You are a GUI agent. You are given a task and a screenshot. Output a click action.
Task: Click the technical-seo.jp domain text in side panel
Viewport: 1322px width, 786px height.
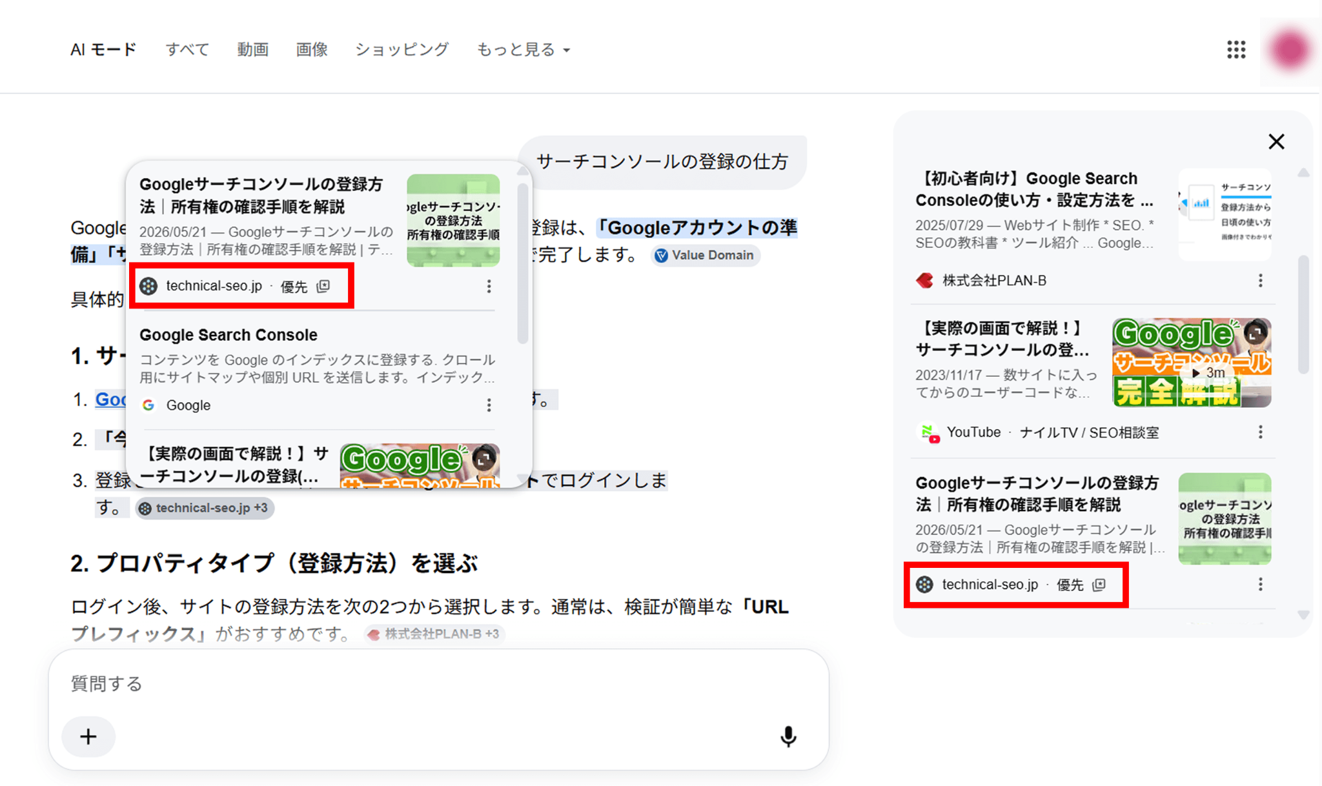point(990,585)
